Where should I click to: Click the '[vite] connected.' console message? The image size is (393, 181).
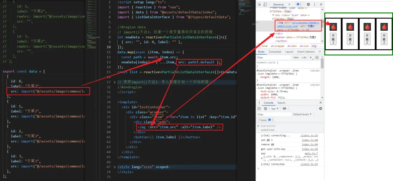pyautogui.click(x=273, y=164)
